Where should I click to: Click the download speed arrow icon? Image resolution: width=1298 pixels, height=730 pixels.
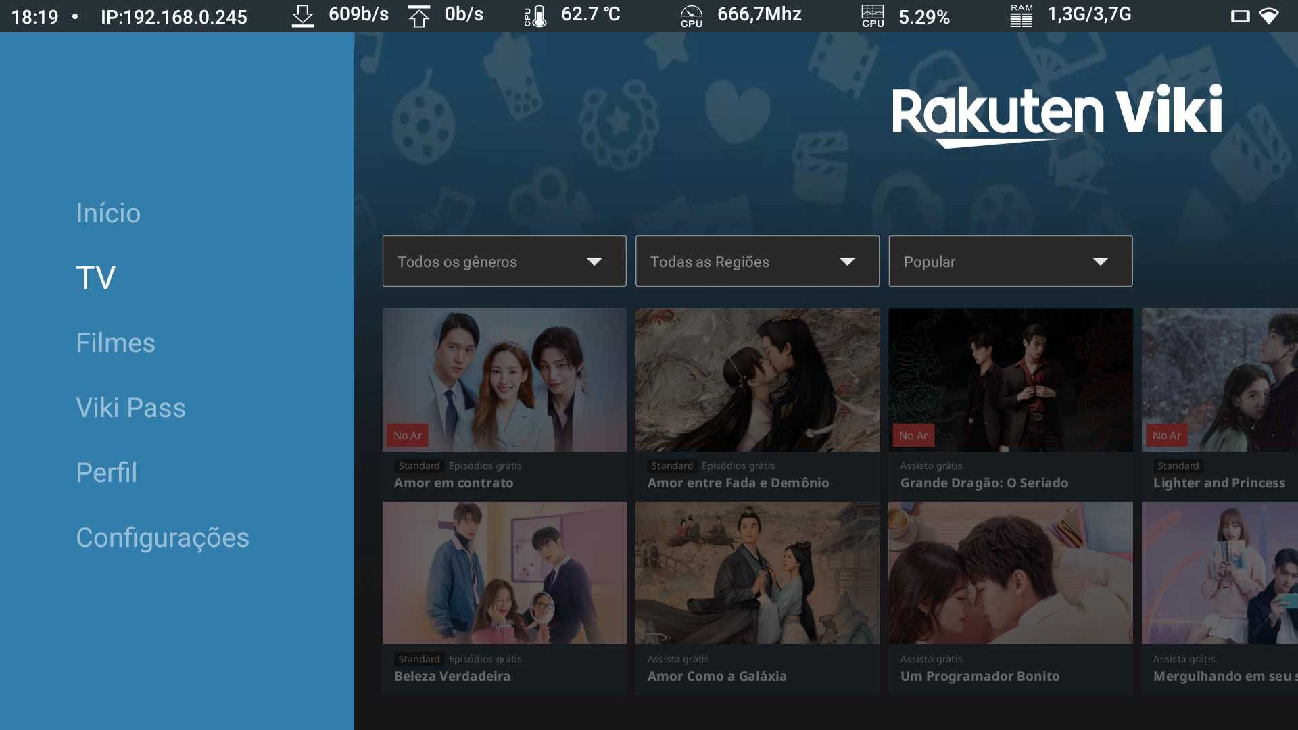pos(302,16)
